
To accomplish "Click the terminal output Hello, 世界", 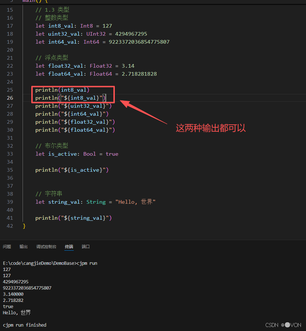I will click(x=17, y=313).
